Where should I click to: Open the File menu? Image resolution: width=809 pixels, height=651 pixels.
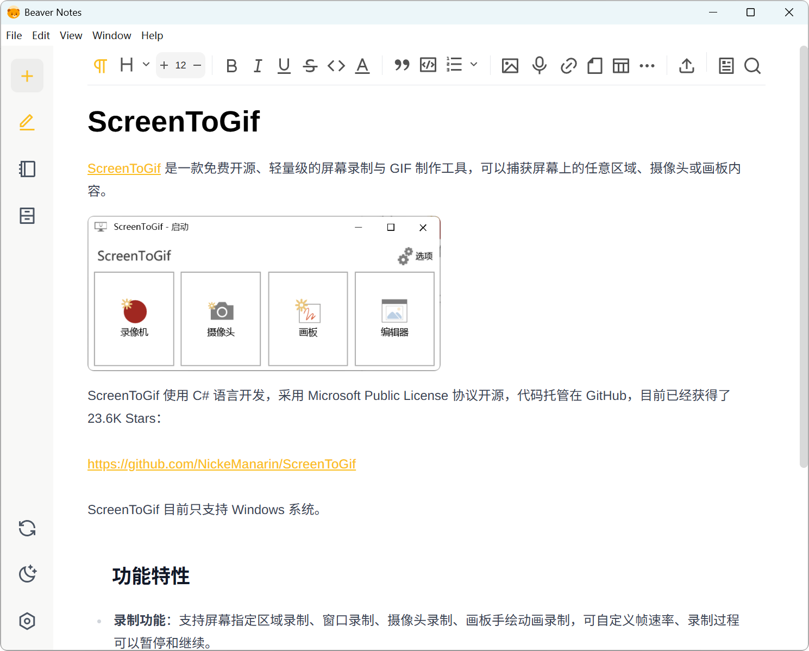[14, 35]
